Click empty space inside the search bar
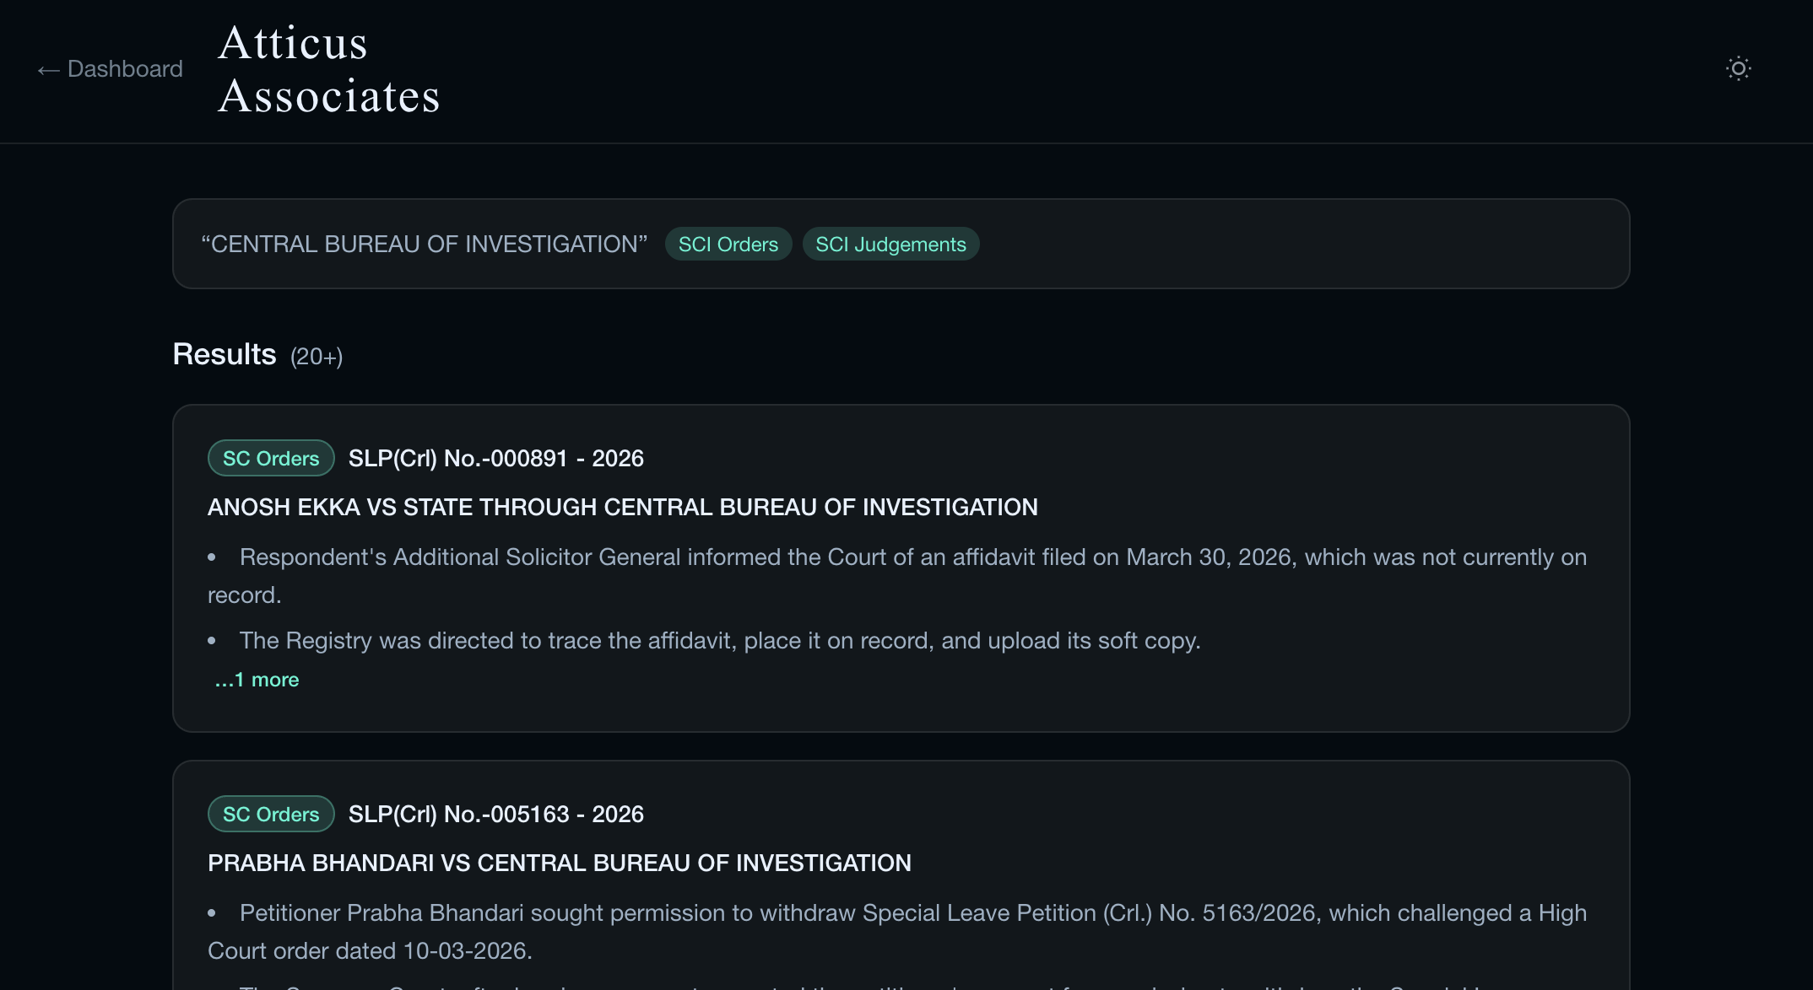This screenshot has width=1813, height=990. click(1300, 245)
